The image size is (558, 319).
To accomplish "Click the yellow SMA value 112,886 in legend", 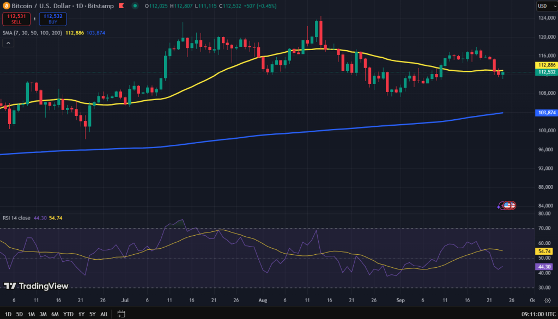I will (75, 33).
